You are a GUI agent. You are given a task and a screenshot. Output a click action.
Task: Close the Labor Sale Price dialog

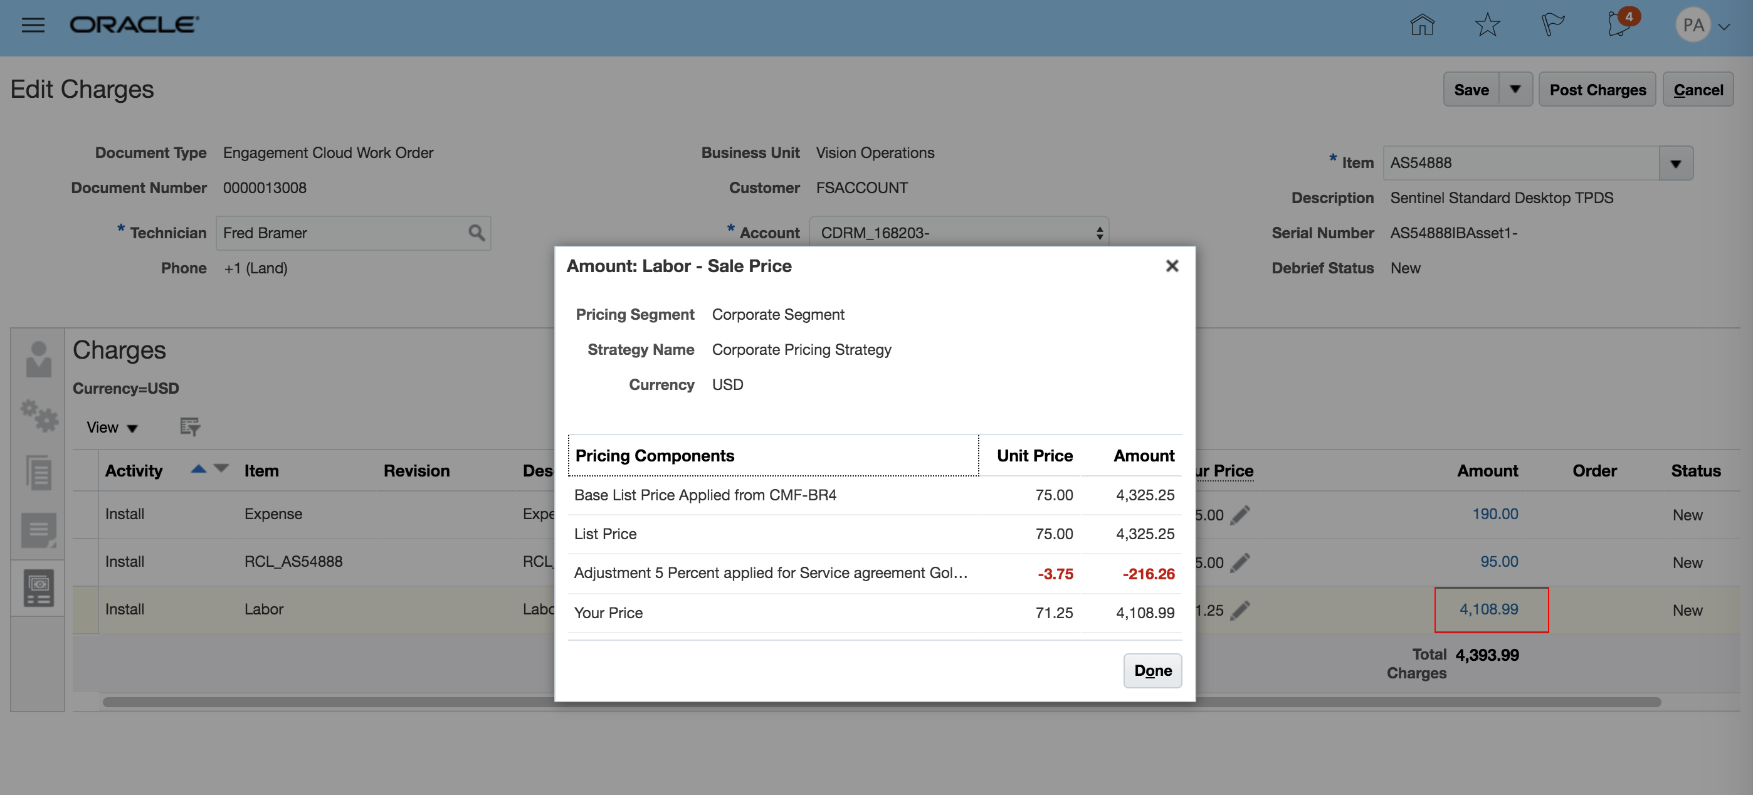click(1171, 266)
